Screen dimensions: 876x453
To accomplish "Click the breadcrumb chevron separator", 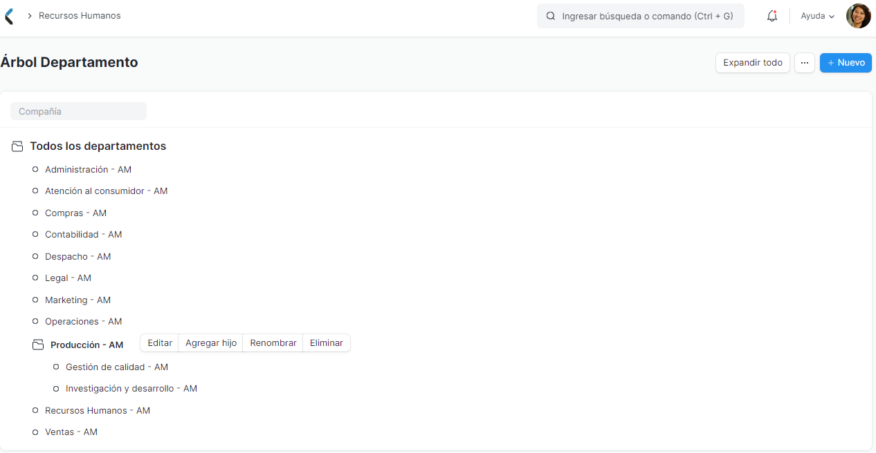I will pyautogui.click(x=30, y=16).
